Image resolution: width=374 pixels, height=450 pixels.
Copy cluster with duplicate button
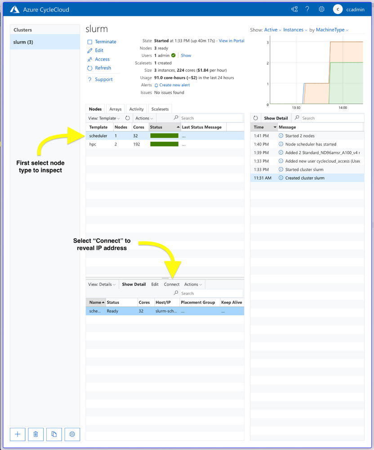(54, 434)
